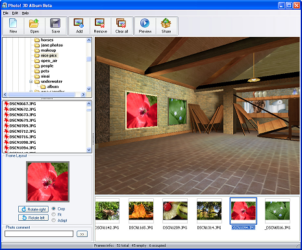Select the Fit frame layout option
302x250 pixels.
click(x=54, y=214)
